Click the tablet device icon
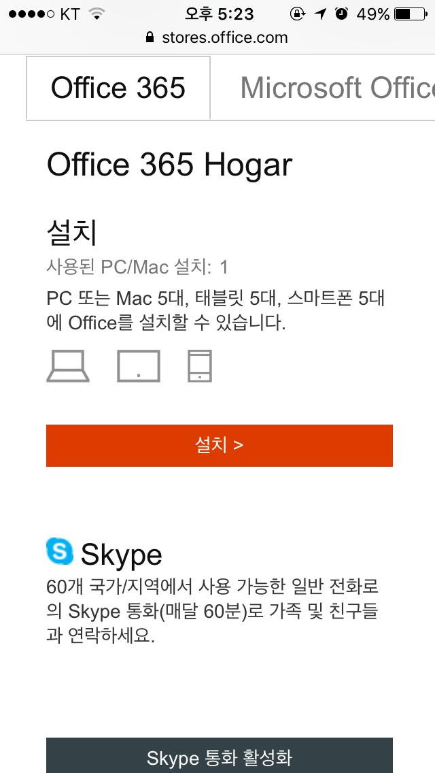This screenshot has height=773, width=435. [x=139, y=366]
